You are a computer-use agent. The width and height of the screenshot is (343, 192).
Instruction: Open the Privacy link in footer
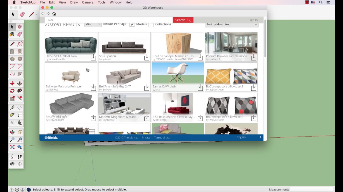tap(146, 138)
